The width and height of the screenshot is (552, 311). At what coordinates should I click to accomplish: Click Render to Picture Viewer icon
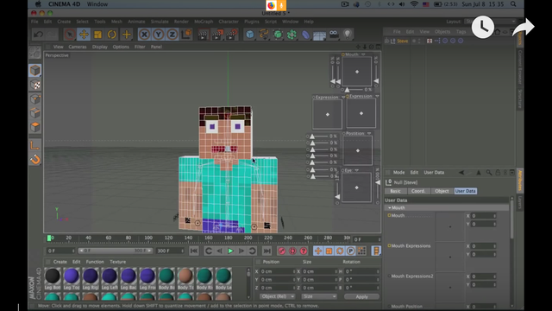[x=216, y=35]
